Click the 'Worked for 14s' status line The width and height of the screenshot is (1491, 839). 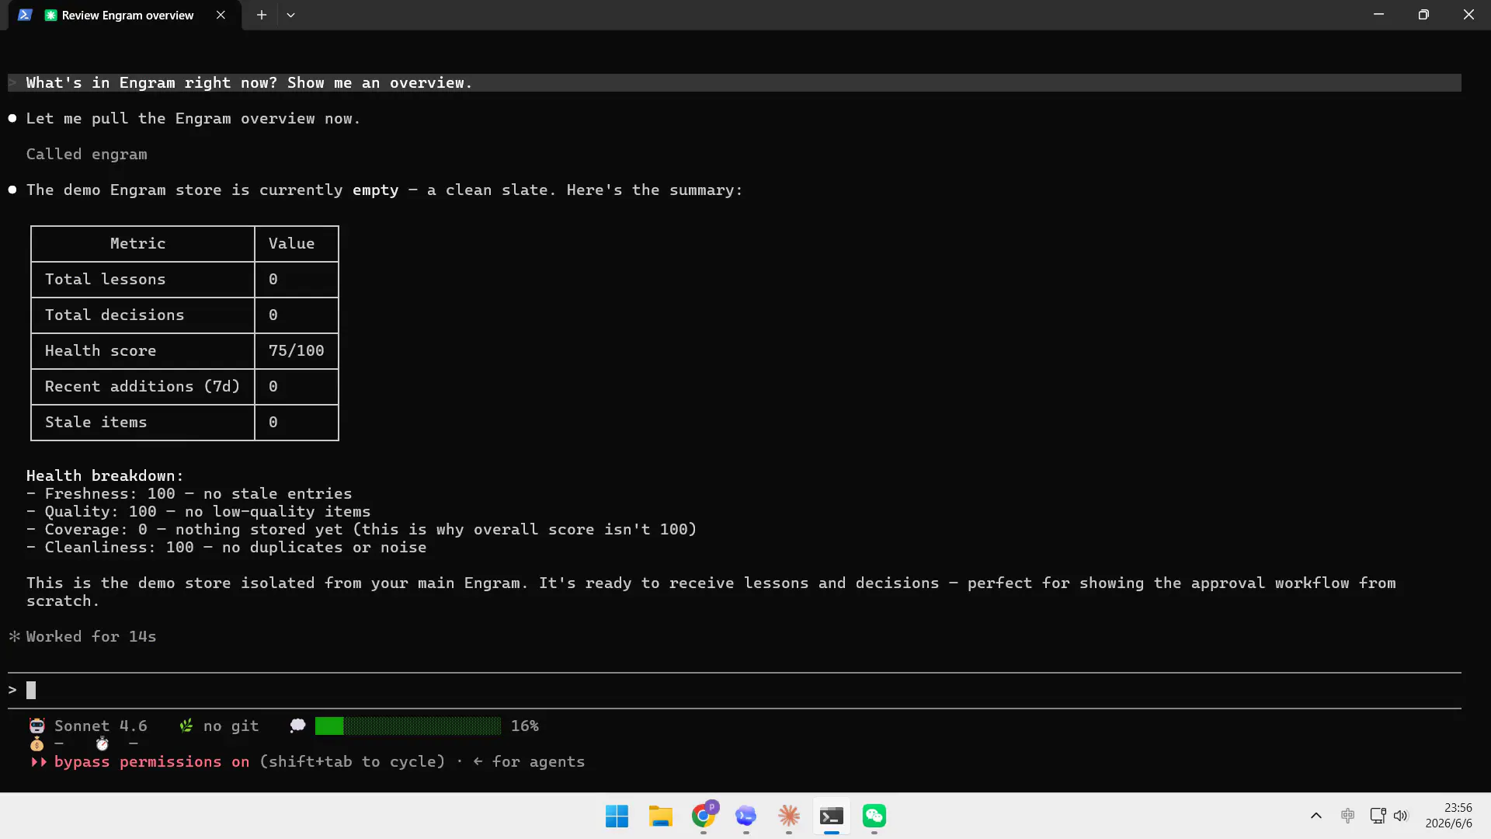coord(92,637)
